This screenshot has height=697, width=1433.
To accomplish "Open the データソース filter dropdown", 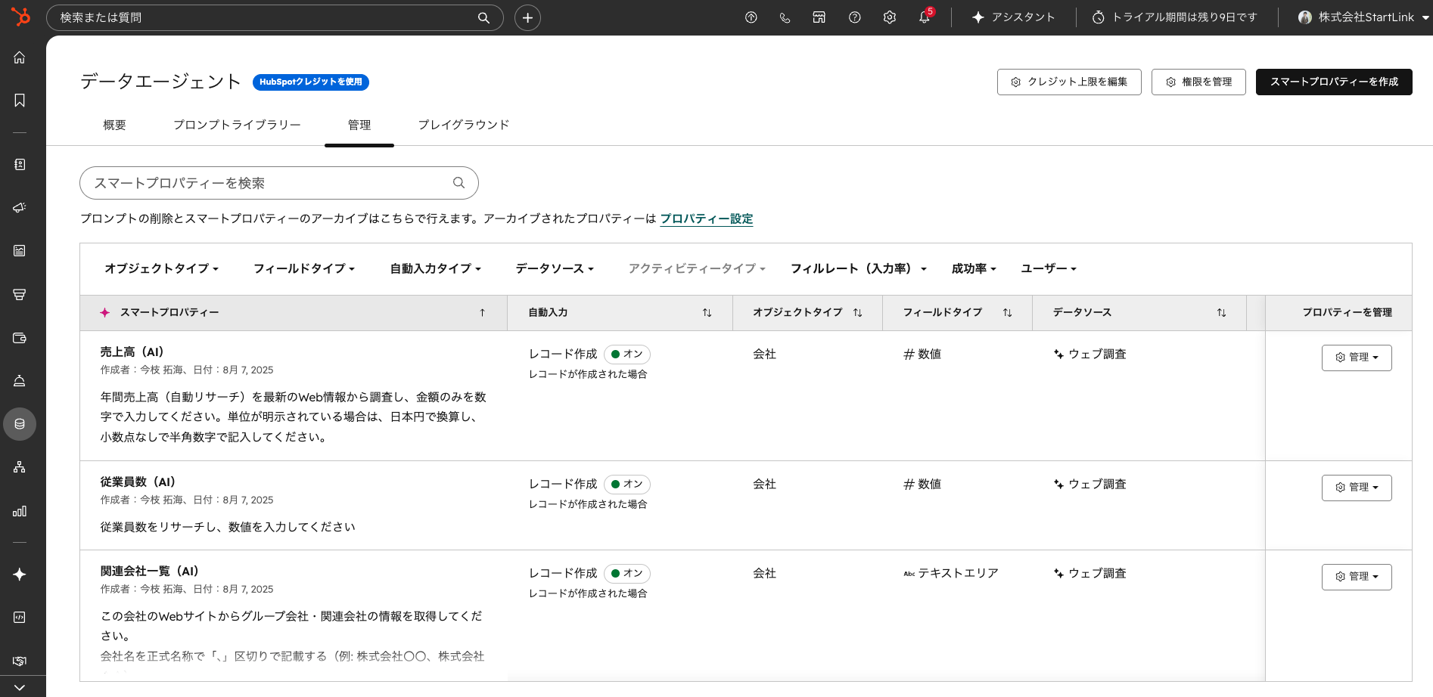I will pyautogui.click(x=555, y=268).
